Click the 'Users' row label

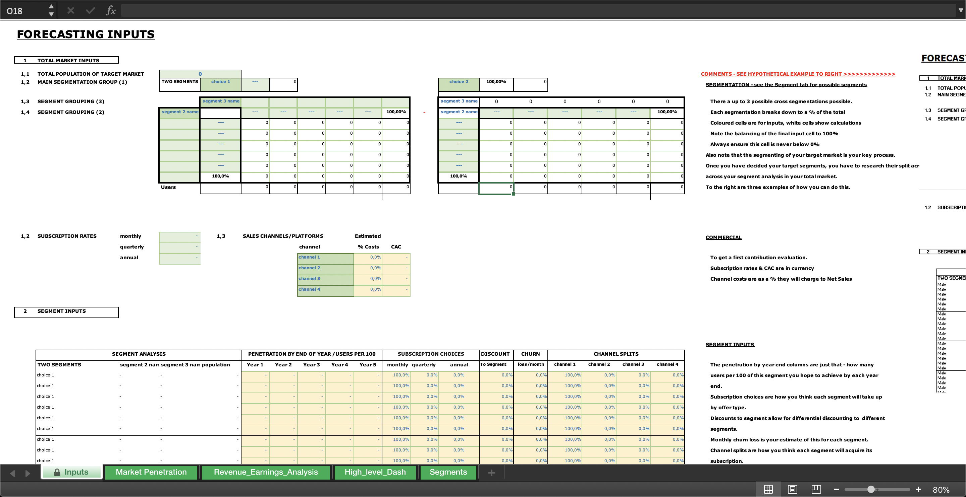point(168,187)
